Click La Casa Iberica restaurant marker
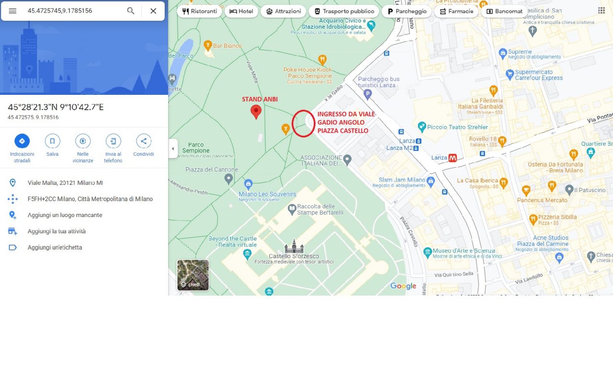The height and width of the screenshot is (387, 613). coord(503,182)
